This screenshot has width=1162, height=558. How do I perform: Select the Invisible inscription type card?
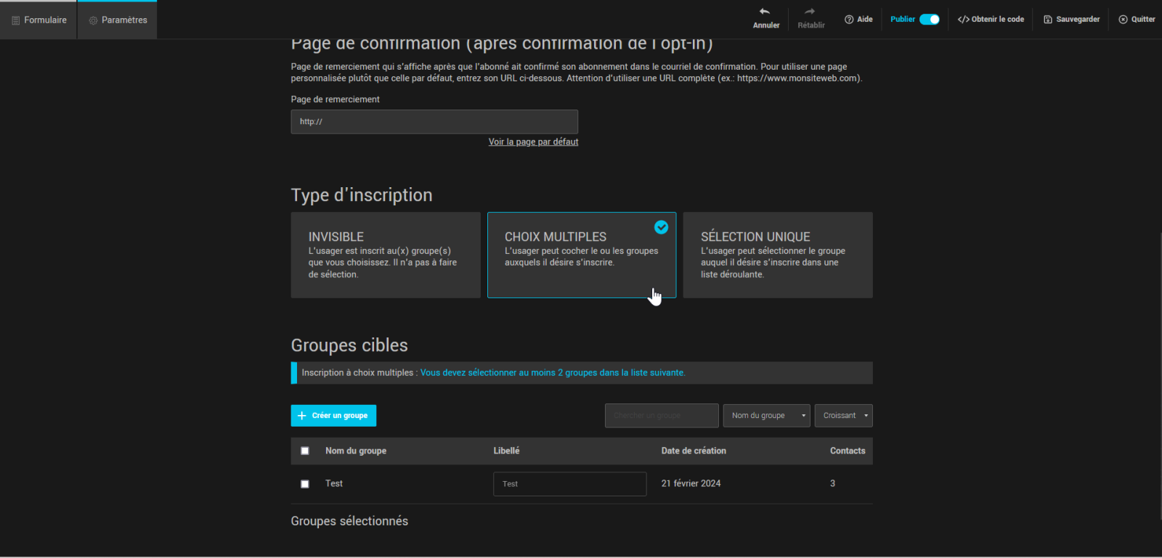coord(385,255)
